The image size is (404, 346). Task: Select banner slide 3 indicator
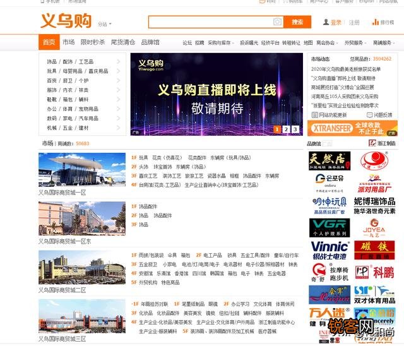295,129
